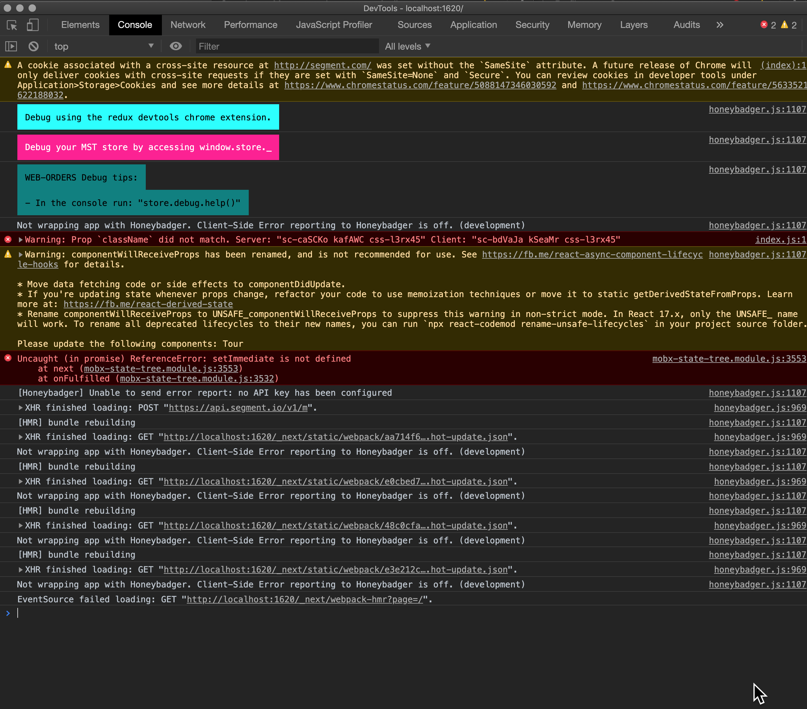This screenshot has height=709, width=807.
Task: Select the inspect element tool
Action: [x=12, y=25]
